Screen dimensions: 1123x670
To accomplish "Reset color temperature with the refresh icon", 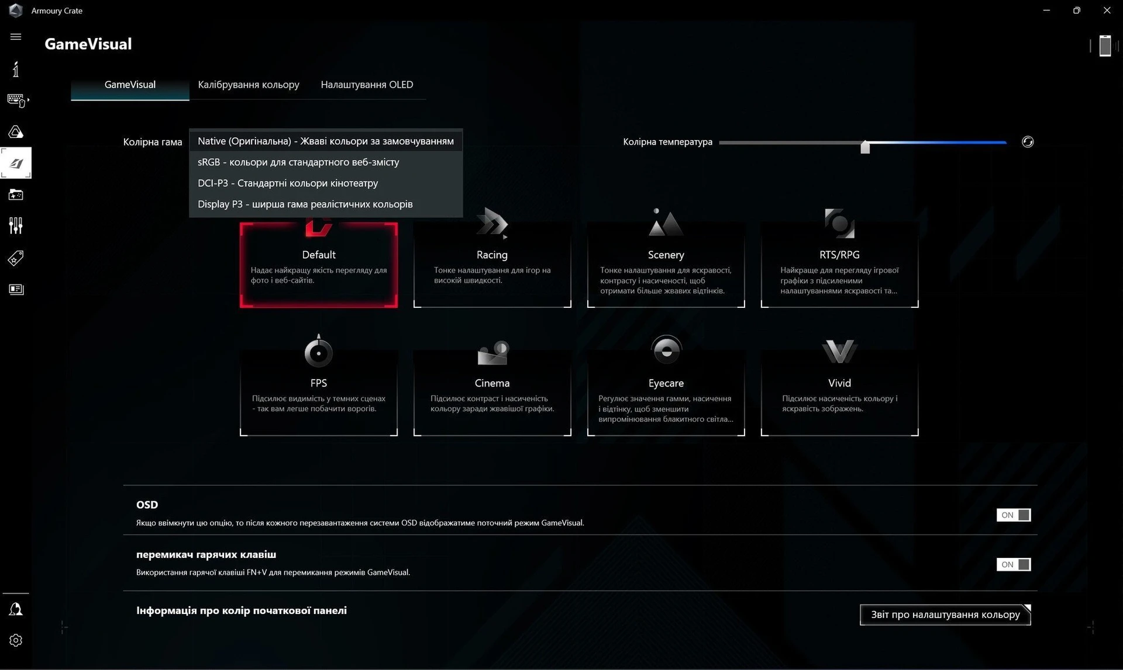I will point(1028,142).
